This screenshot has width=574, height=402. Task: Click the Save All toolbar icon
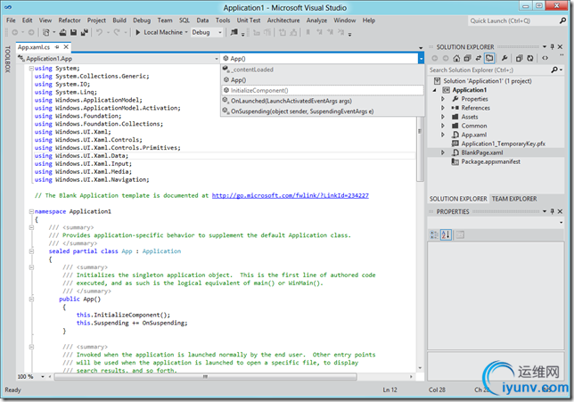[85, 33]
